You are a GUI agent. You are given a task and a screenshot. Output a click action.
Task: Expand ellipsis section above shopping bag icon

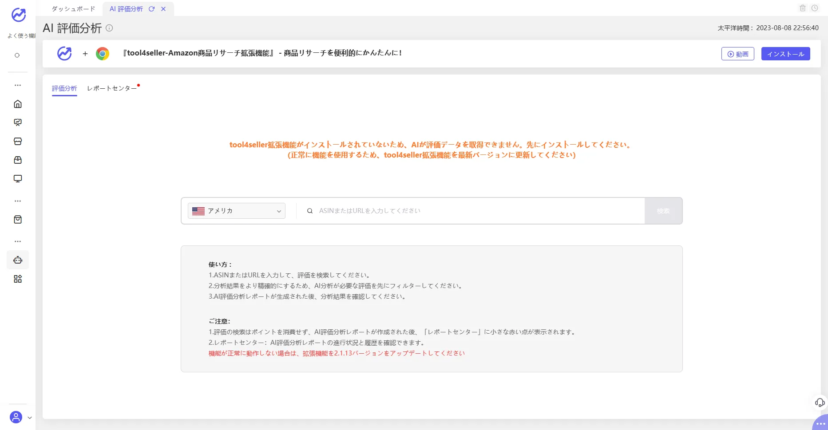pyautogui.click(x=18, y=201)
